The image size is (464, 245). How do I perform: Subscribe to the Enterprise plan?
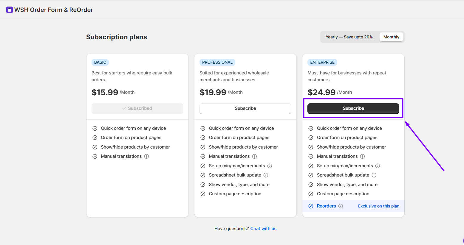coord(353,108)
